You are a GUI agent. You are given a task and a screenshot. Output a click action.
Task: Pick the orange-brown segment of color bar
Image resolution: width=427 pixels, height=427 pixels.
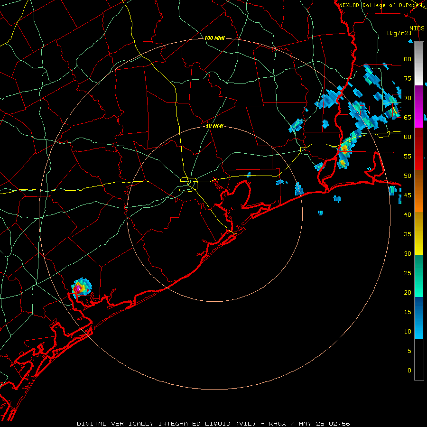[x=419, y=191]
